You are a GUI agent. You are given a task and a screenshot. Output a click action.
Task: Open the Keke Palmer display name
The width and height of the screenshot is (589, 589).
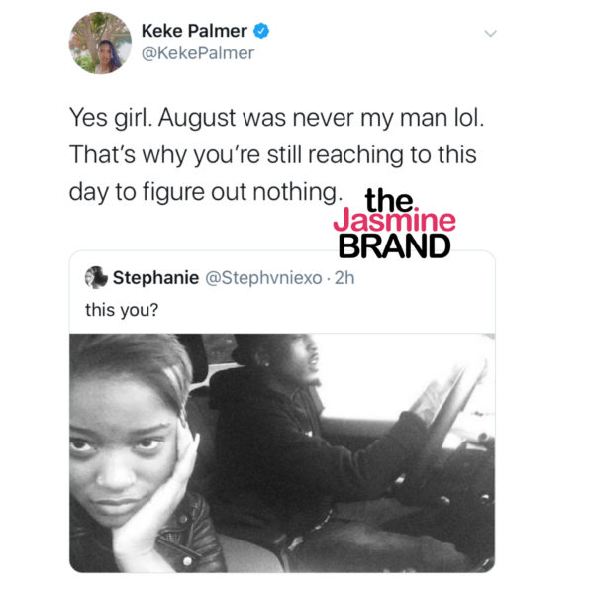194,31
